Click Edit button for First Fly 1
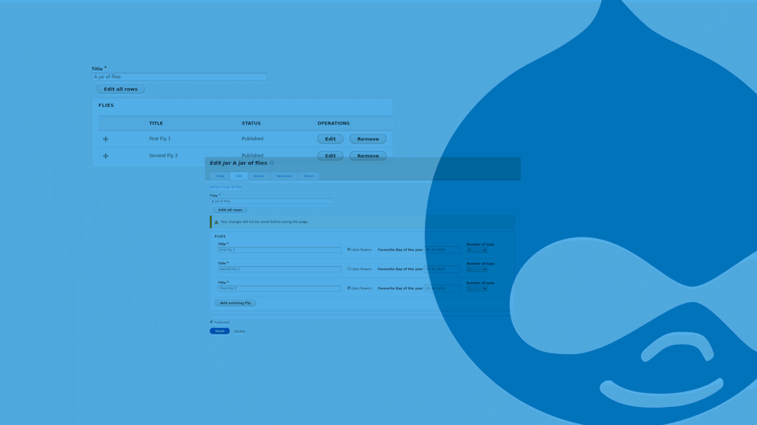Image resolution: width=757 pixels, height=425 pixels. click(330, 139)
